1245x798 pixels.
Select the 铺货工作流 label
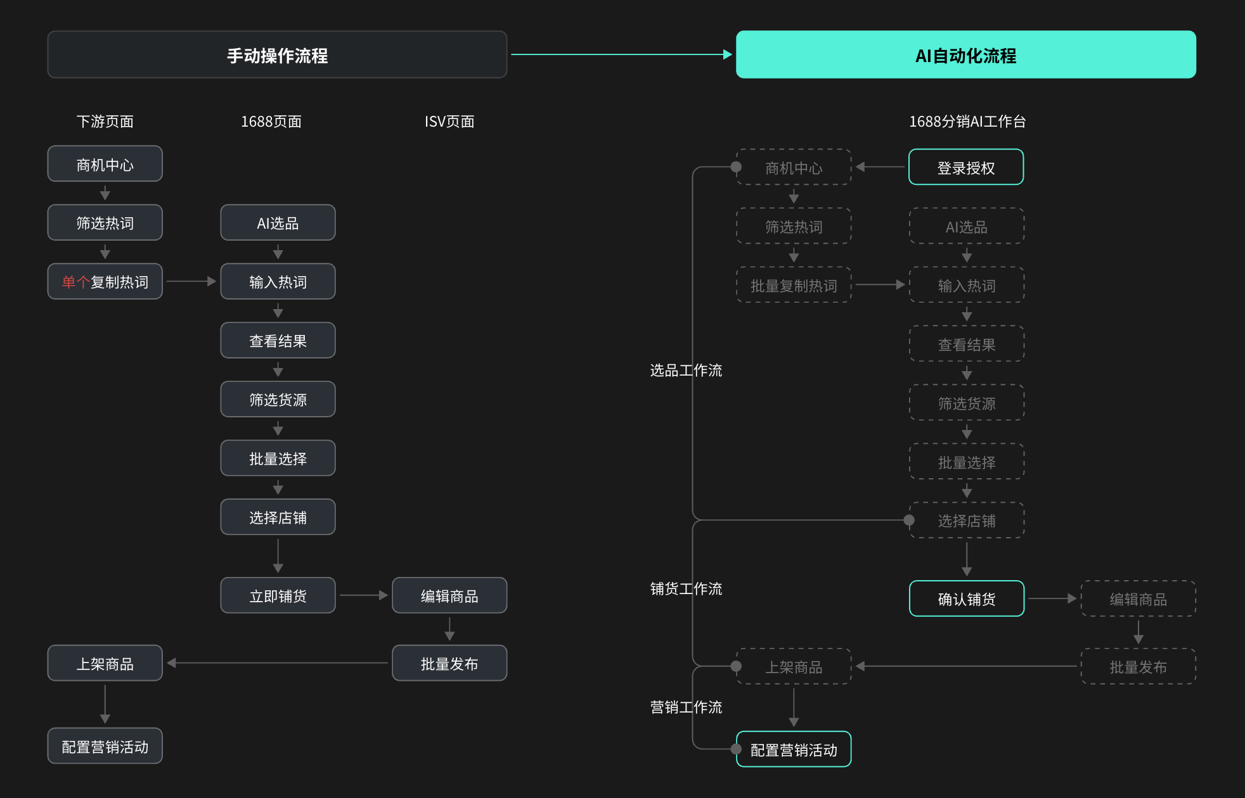686,589
